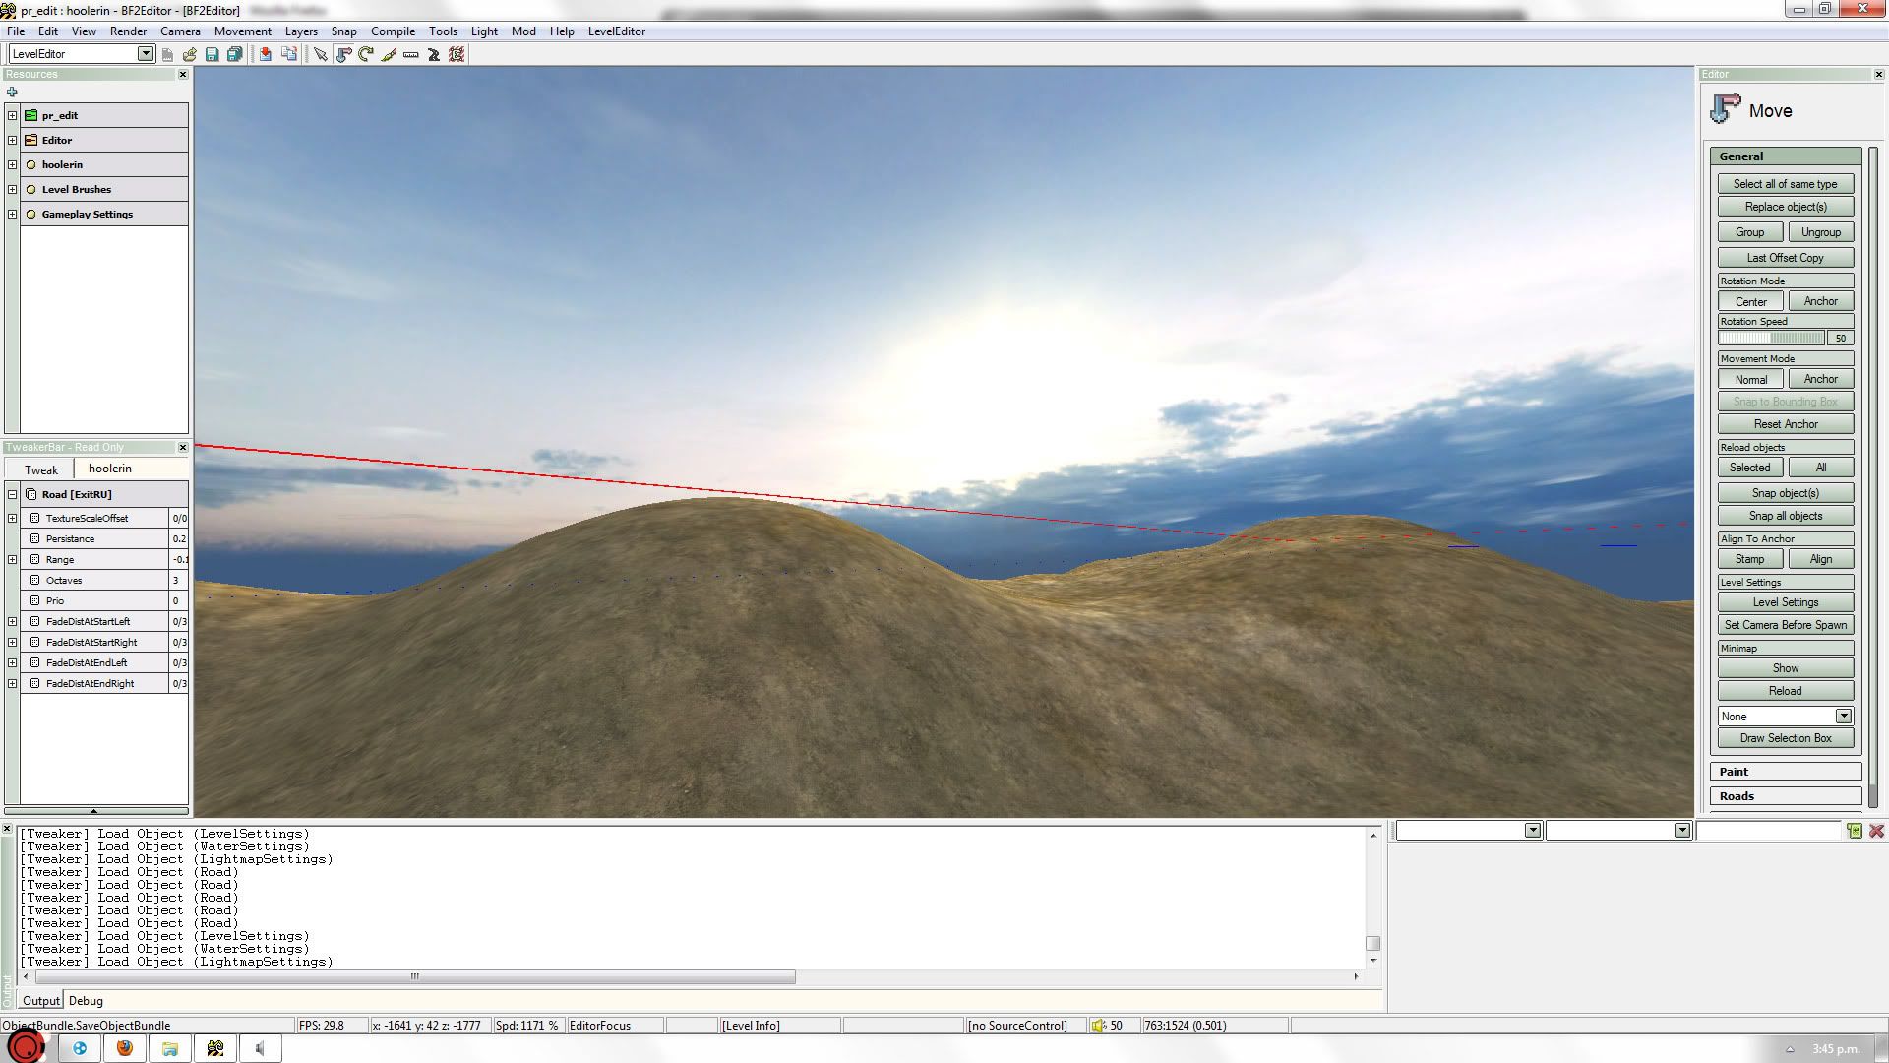Activate the road tool icon
1889x1063 pixels.
[434, 55]
